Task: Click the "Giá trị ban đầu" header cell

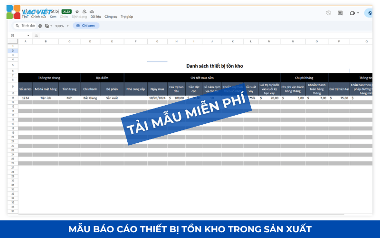Action: [x=176, y=89]
